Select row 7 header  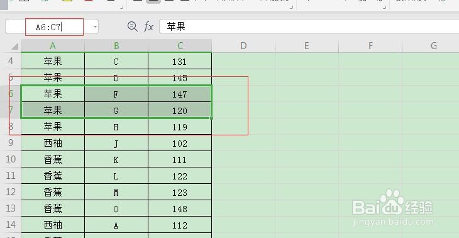[11, 110]
